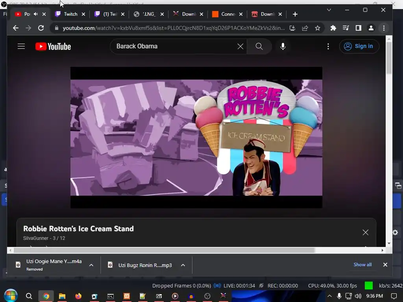Open the volume speaker tray icon
The height and width of the screenshot is (302, 403).
pyautogui.click(x=358, y=296)
